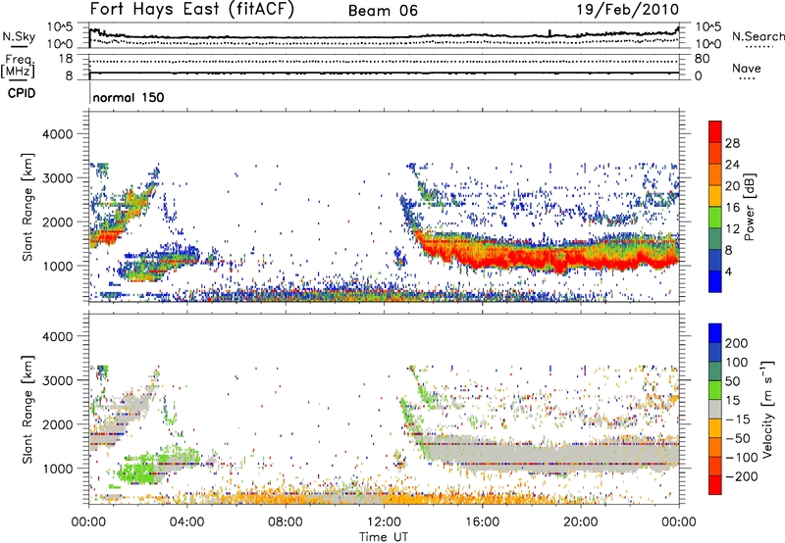Click the 'Fort Hays East (fitACF)' title
The width and height of the screenshot is (785, 543).
pyautogui.click(x=191, y=10)
